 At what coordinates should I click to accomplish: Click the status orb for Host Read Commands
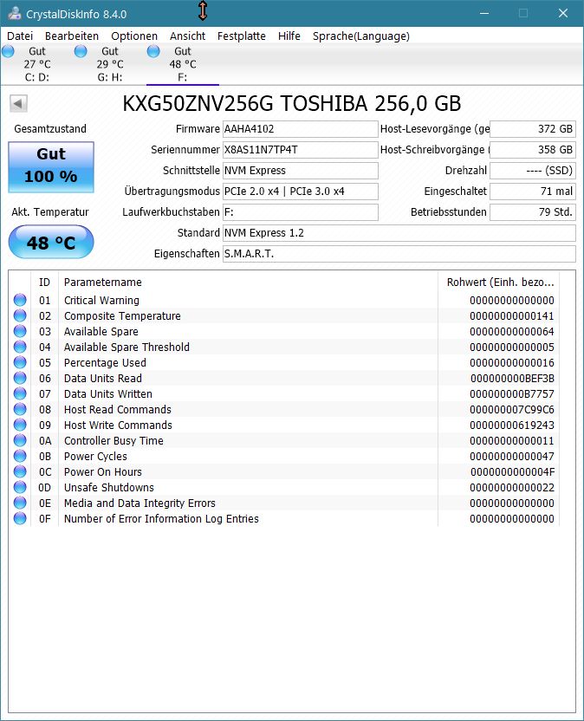coord(20,409)
